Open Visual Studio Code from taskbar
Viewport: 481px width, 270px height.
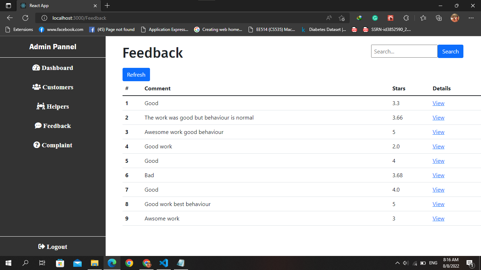[x=164, y=263]
